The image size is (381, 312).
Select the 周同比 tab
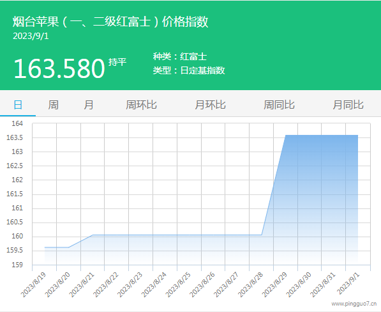point(279,105)
